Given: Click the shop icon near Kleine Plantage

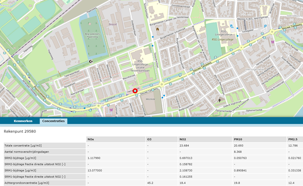Looking at the screenshot, I should pyautogui.click(x=272, y=42).
